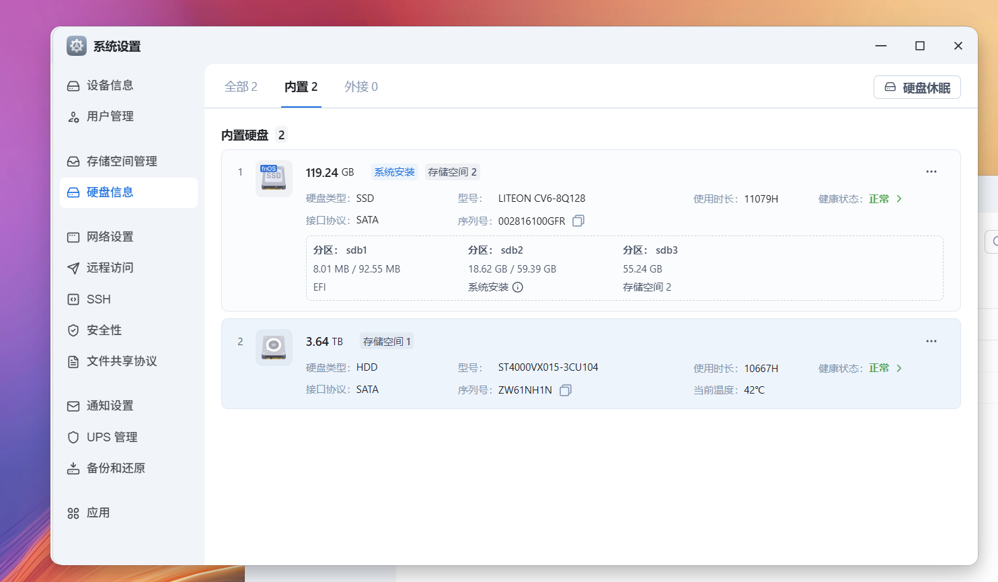The width and height of the screenshot is (998, 582).
Task: Open the SSH settings page
Action: pyautogui.click(x=98, y=299)
